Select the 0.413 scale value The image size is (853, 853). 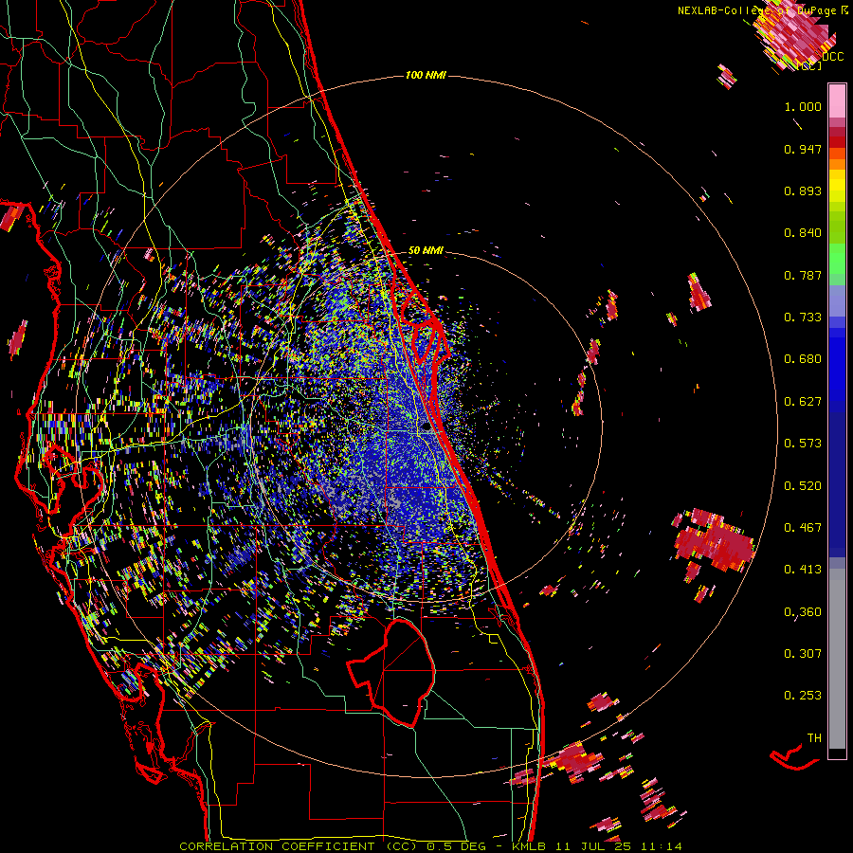[x=803, y=570]
